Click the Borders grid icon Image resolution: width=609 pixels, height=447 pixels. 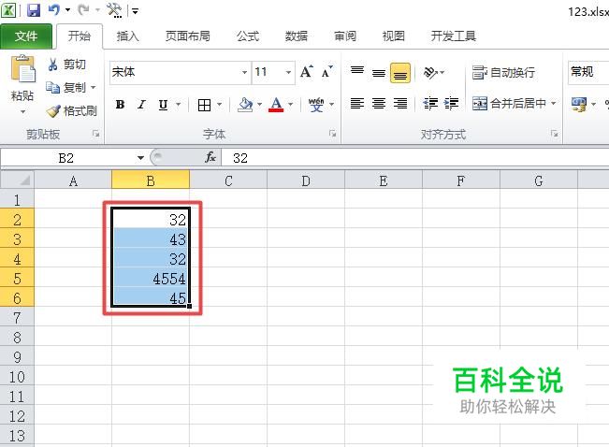pyautogui.click(x=204, y=105)
